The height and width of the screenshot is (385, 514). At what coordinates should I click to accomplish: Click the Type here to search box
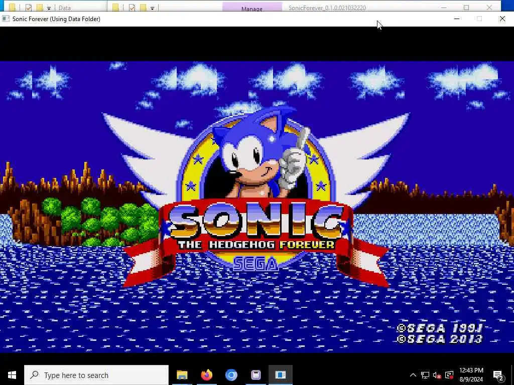96,375
